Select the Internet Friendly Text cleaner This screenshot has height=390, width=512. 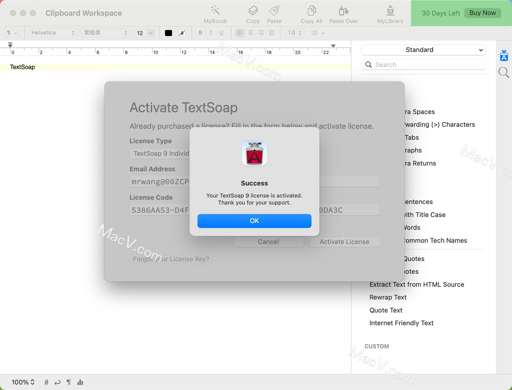(401, 323)
